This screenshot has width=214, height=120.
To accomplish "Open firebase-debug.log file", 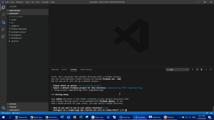I will point(27,29).
